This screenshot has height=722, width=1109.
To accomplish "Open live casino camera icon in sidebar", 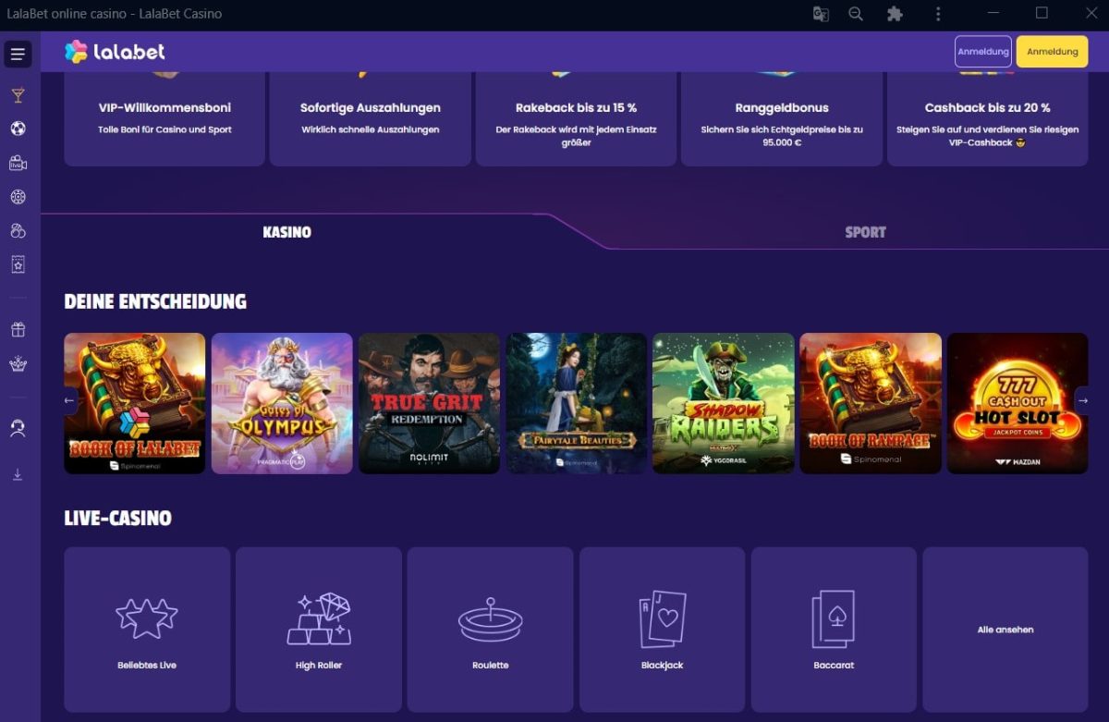I will tap(18, 163).
